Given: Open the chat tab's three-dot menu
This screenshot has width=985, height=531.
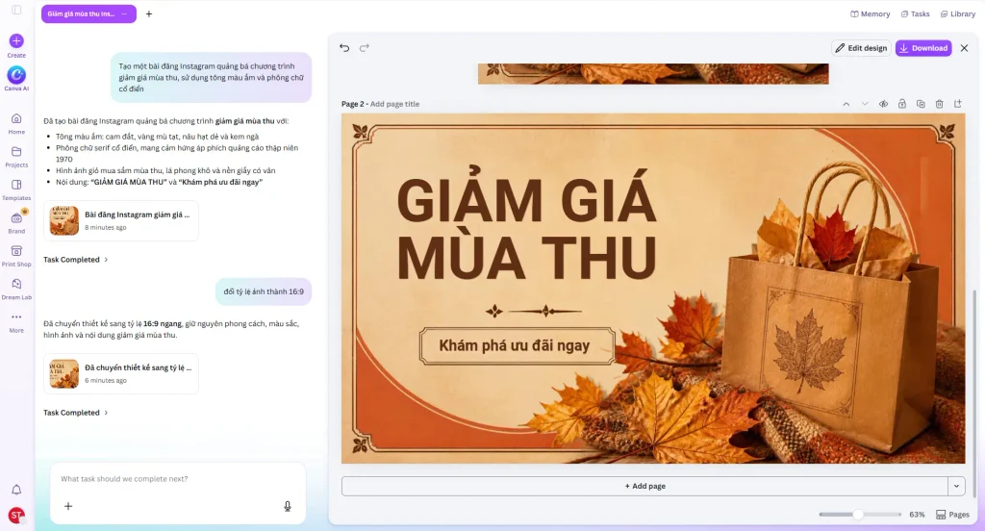Looking at the screenshot, I should (x=124, y=13).
